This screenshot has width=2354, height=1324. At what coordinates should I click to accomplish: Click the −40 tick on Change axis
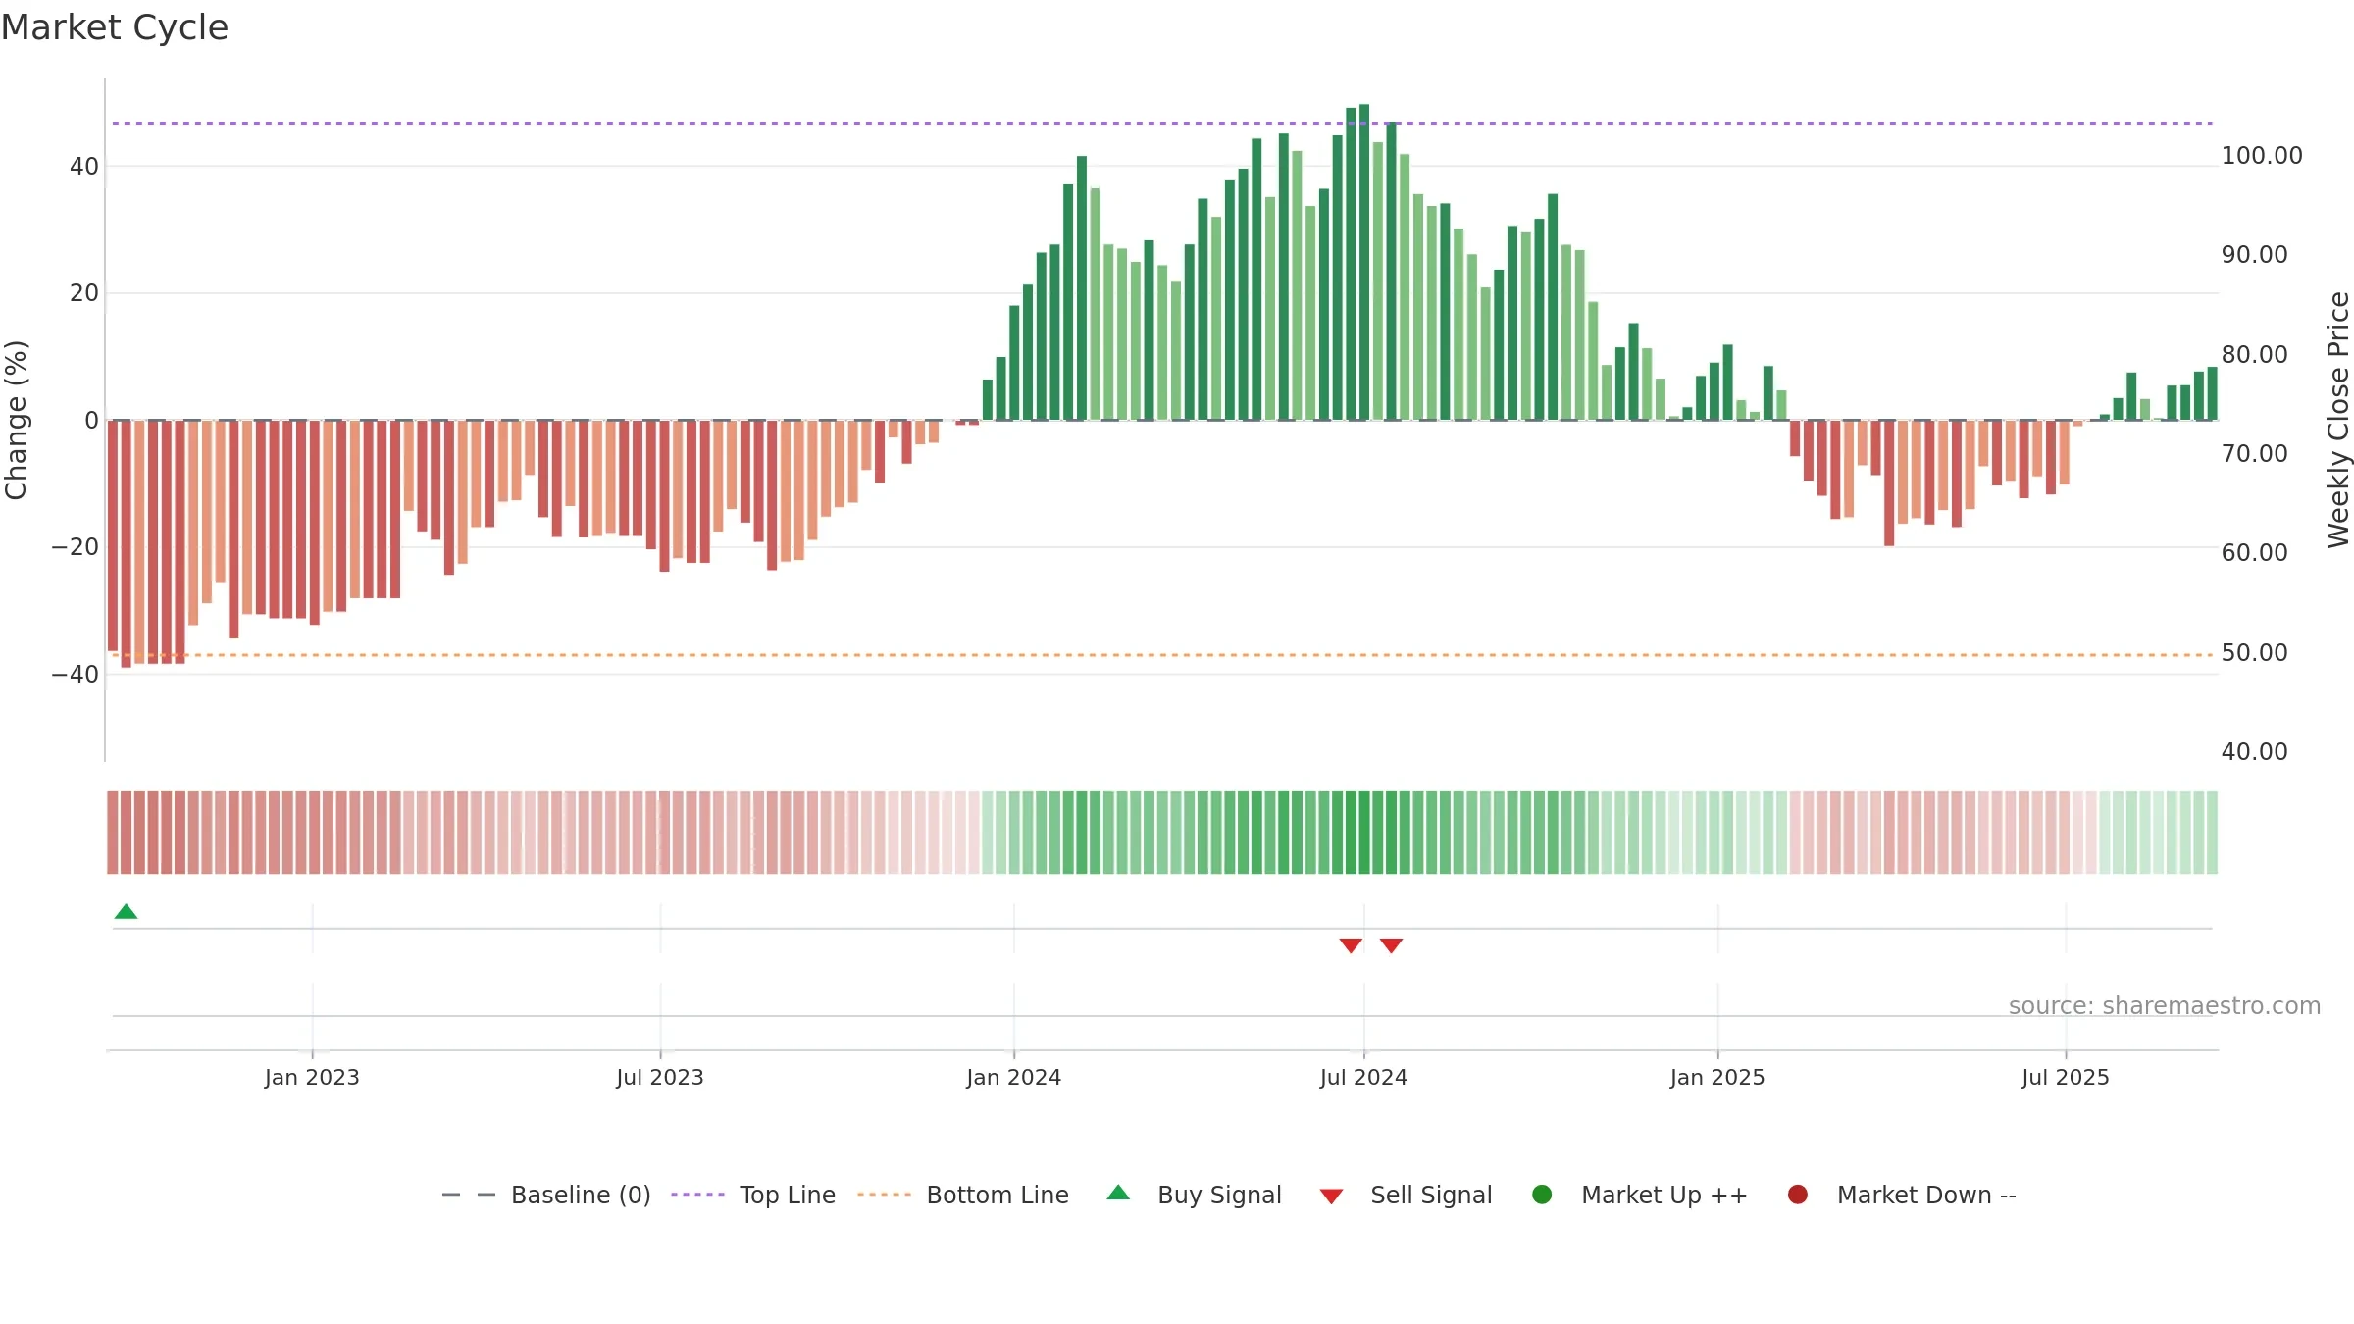76,675
